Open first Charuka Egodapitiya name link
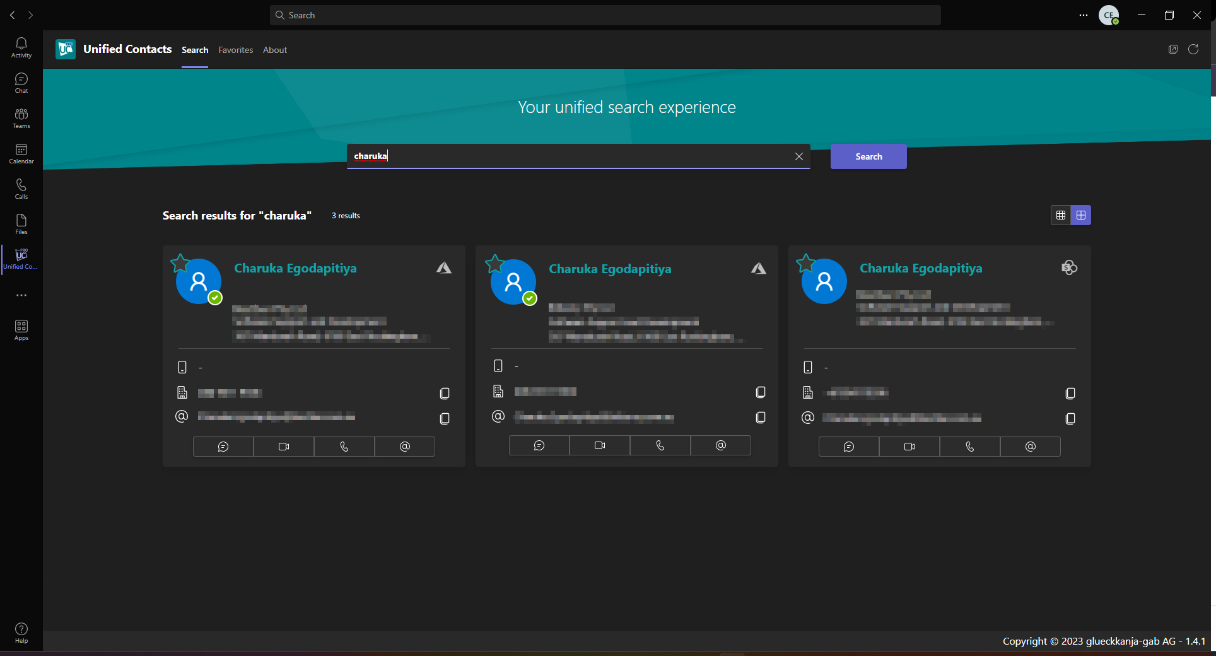The height and width of the screenshot is (656, 1216). click(x=295, y=268)
